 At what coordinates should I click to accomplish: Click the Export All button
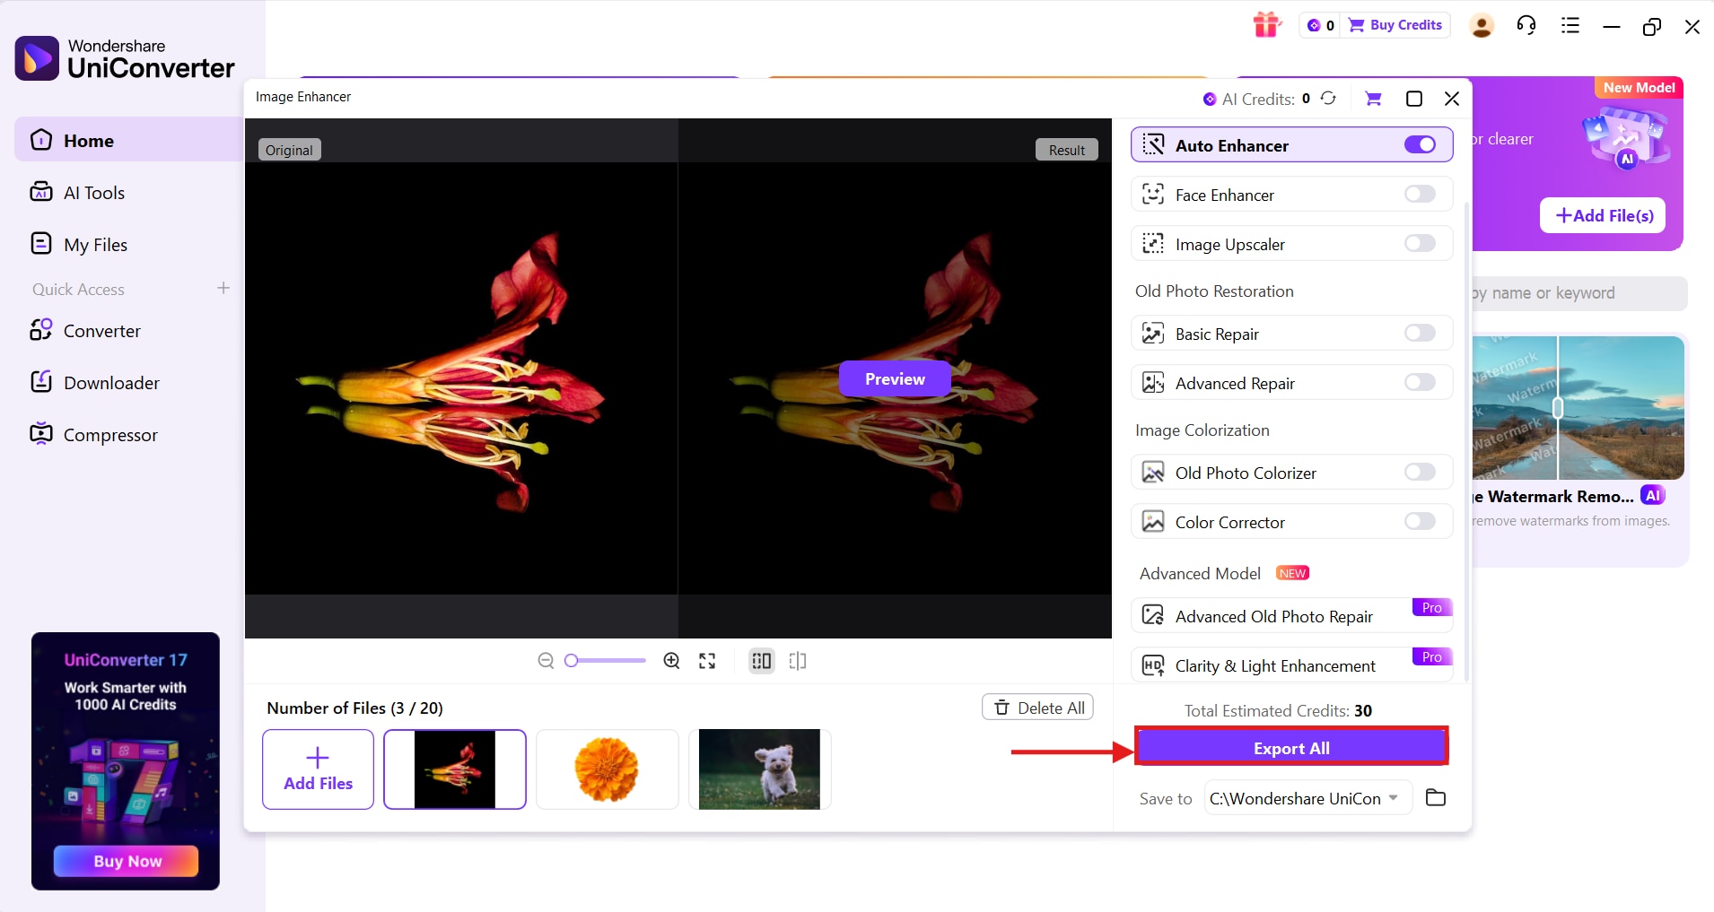(x=1290, y=747)
